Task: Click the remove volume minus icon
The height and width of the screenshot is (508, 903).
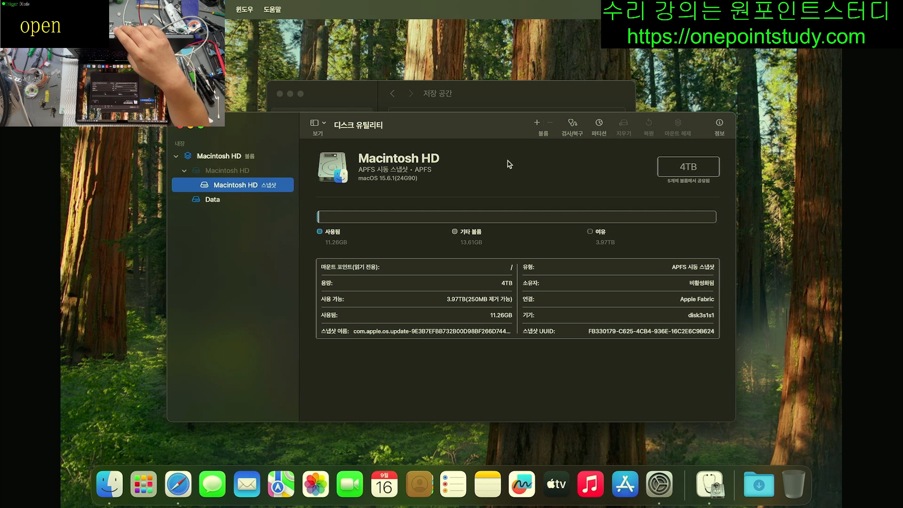Action: (x=550, y=123)
